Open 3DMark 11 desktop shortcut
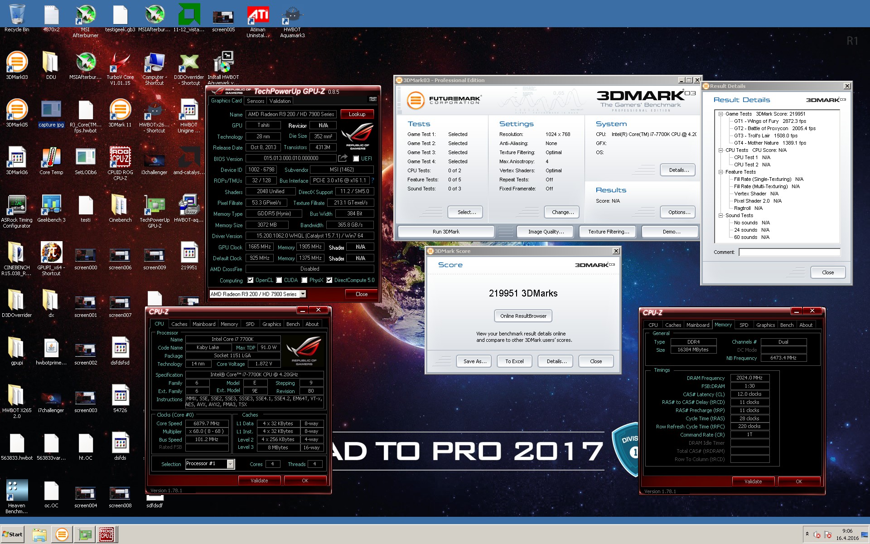The width and height of the screenshot is (870, 544). click(x=120, y=113)
